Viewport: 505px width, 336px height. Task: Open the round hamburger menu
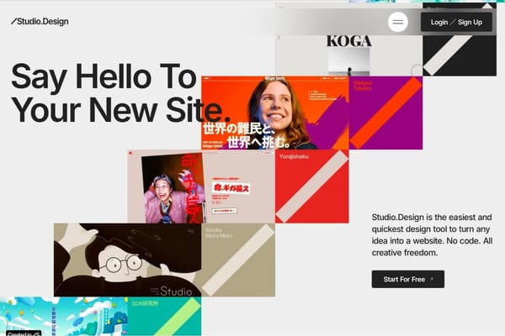[398, 22]
